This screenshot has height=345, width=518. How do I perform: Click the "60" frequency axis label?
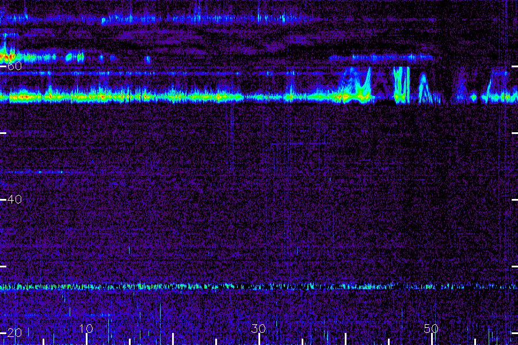coord(14,66)
